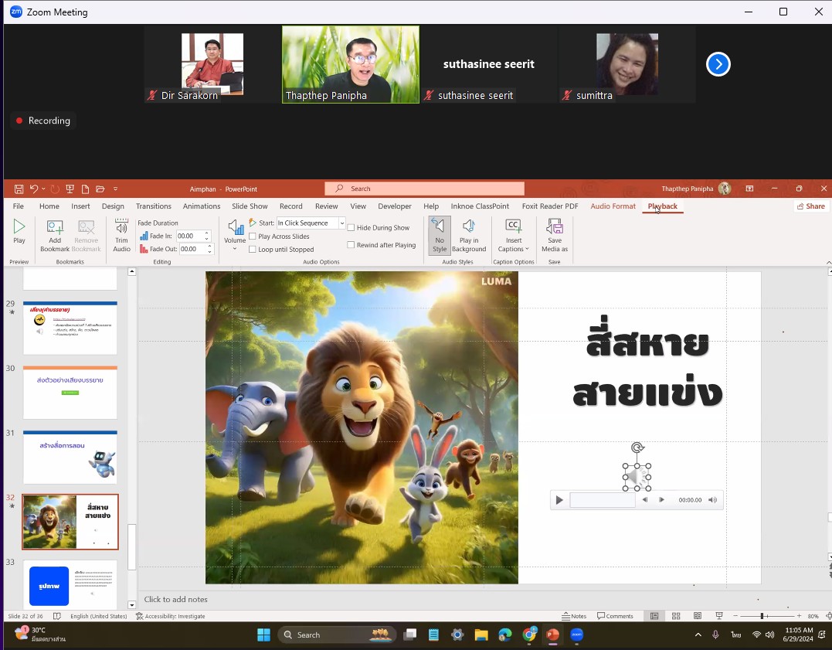The width and height of the screenshot is (832, 650).
Task: Open the Transitions ribbon tab
Action: [154, 206]
